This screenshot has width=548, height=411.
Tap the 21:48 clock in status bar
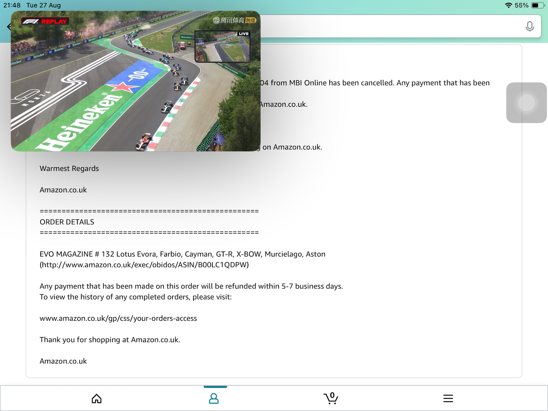[12, 5]
